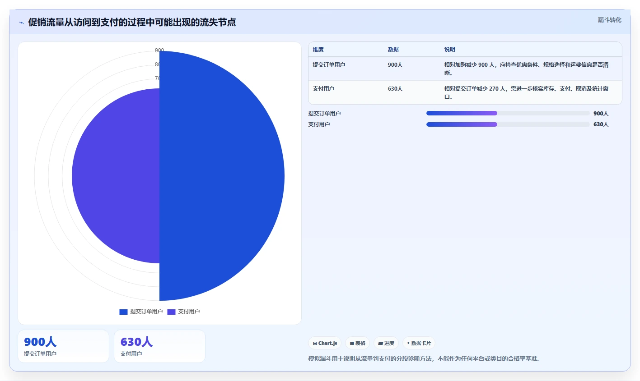640x381 pixels.
Task: Click the lightning icon beside the title
Action: (x=21, y=23)
